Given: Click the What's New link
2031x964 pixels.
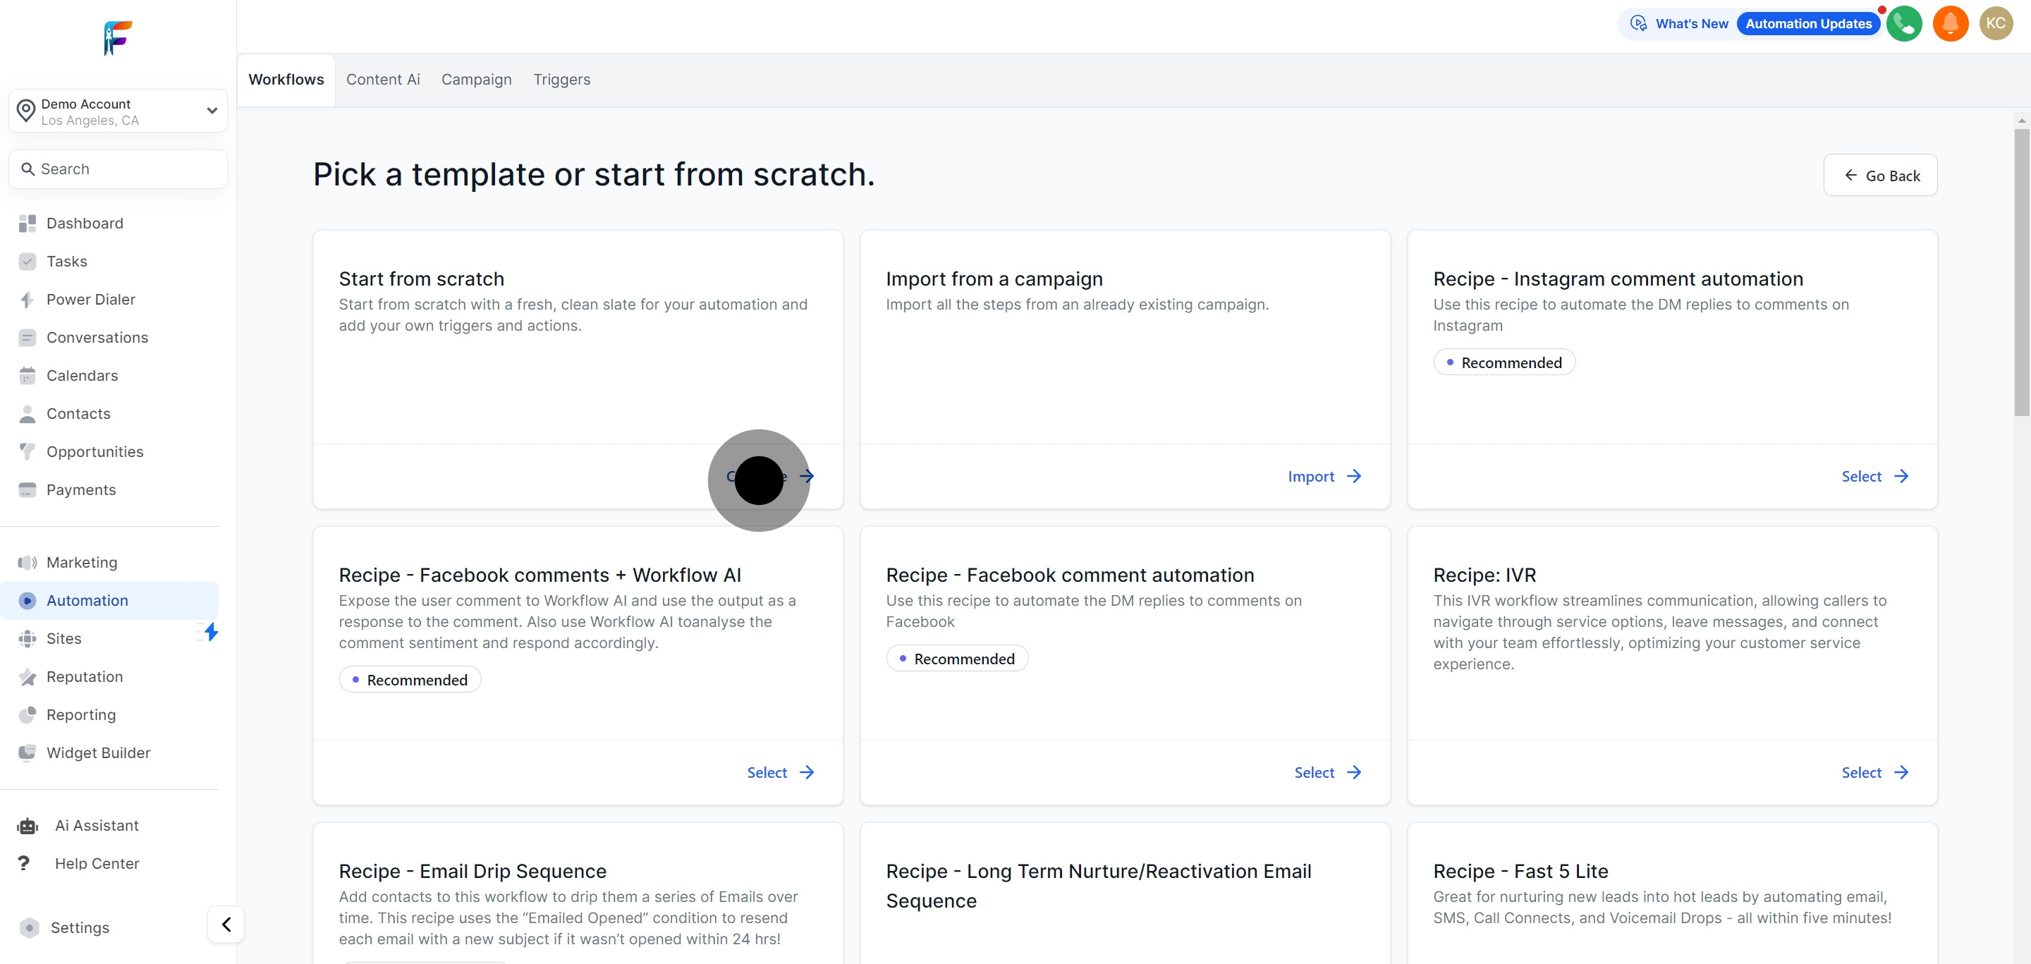Looking at the screenshot, I should tap(1692, 24).
